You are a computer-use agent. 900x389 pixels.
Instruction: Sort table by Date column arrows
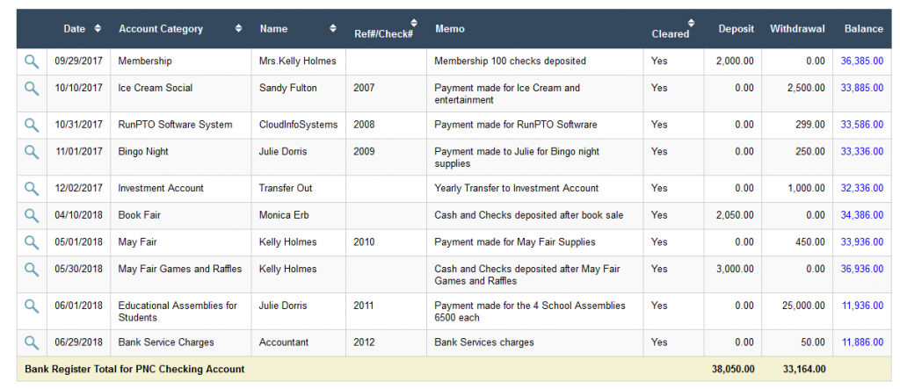[x=98, y=29]
